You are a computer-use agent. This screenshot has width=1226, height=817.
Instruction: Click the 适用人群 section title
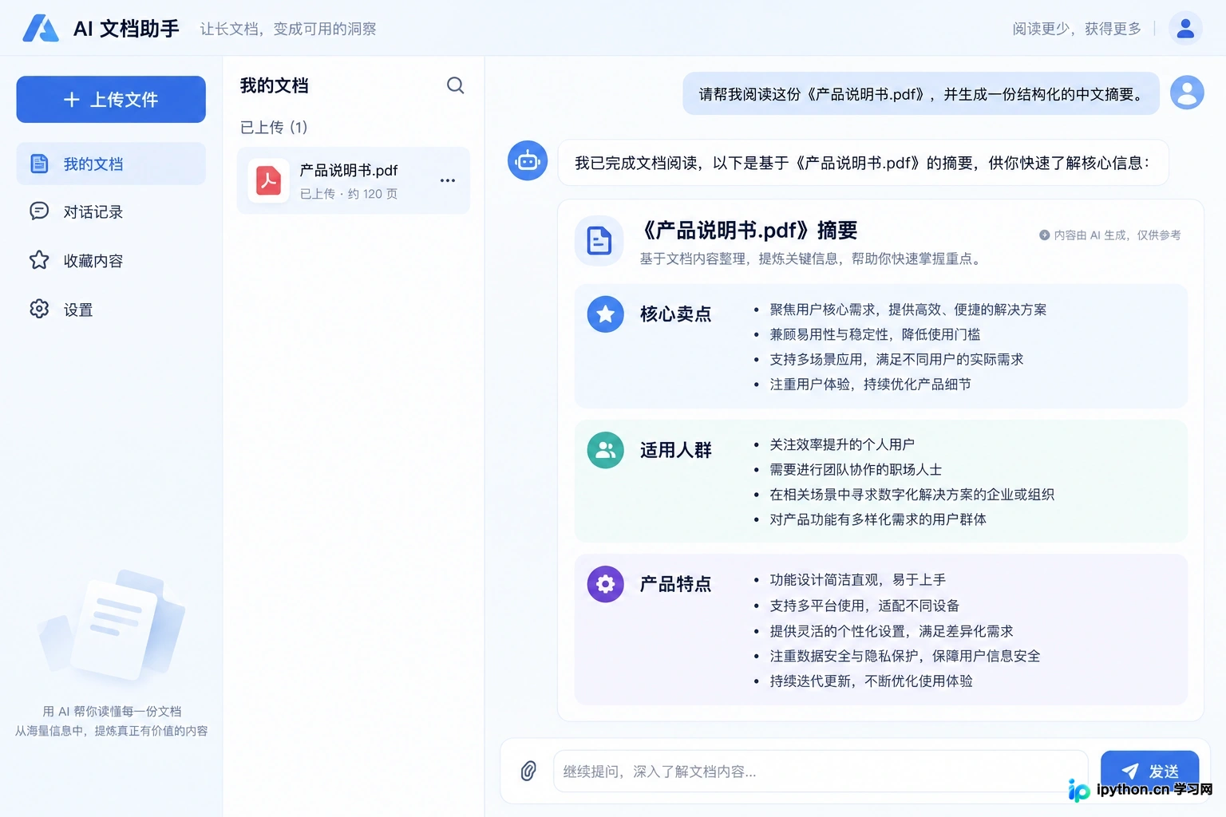tap(675, 450)
